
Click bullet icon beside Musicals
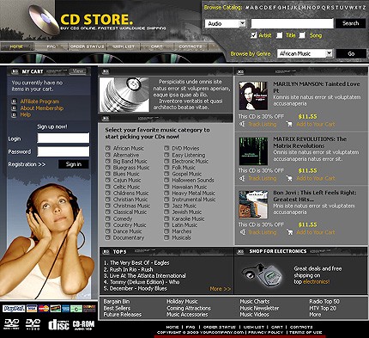tap(166, 237)
